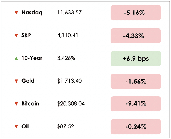Select the Gold label

[x=28, y=81]
